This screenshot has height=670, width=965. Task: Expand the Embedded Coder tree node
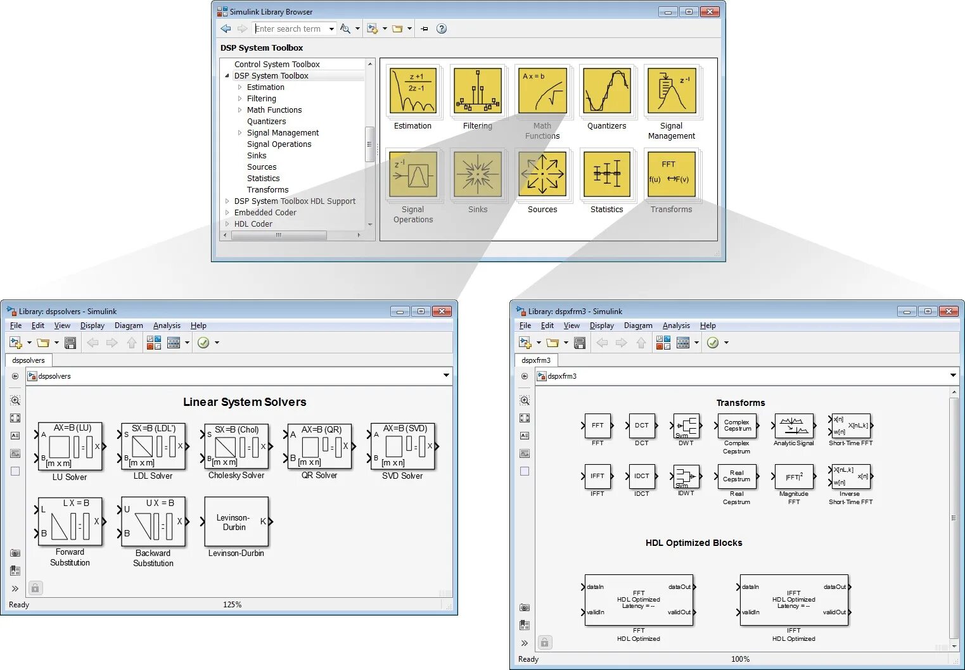point(227,213)
